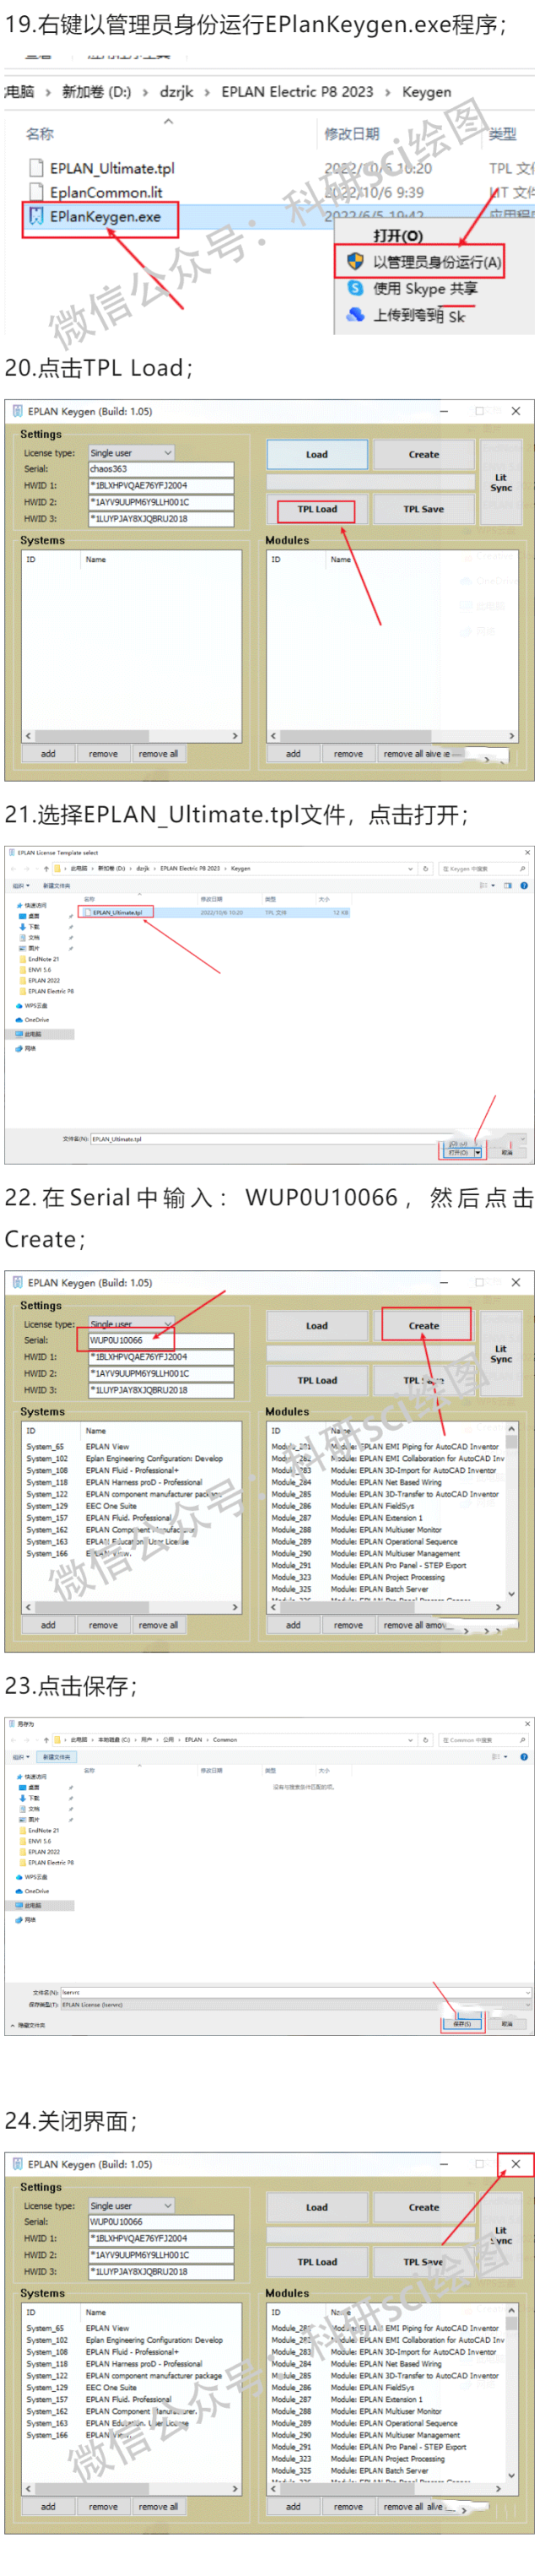Choose 打开(O) from the context menu

398,236
